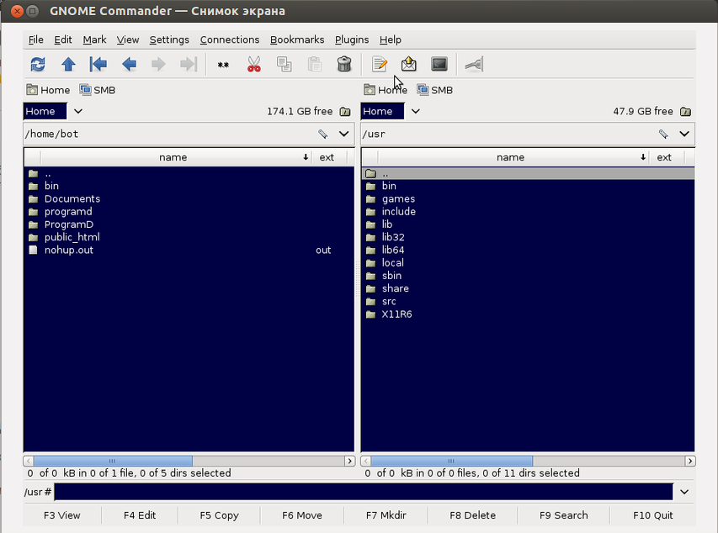Click the F10 Quit button
718x533 pixels.
point(653,515)
